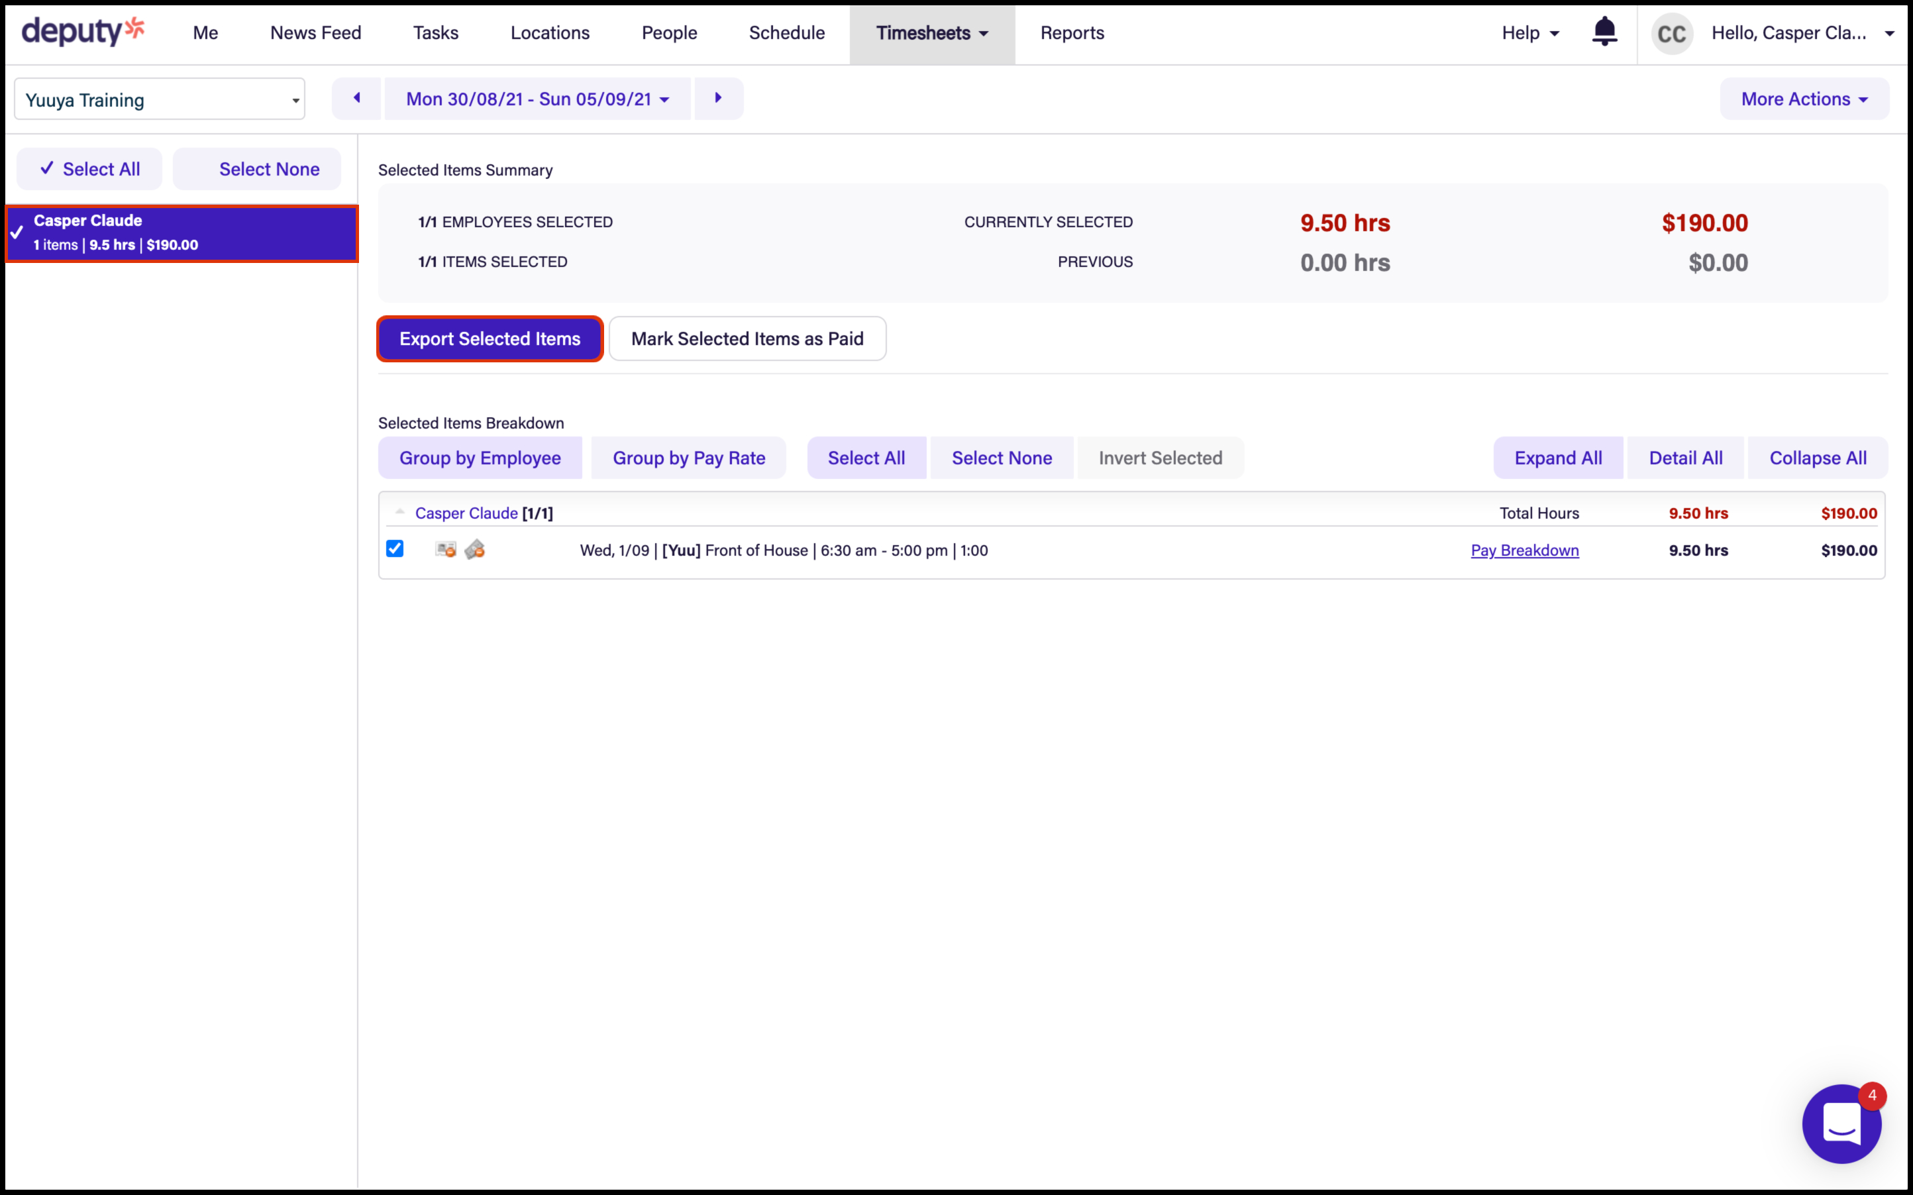
Task: Click Mark Selected Items as Paid
Action: click(747, 338)
